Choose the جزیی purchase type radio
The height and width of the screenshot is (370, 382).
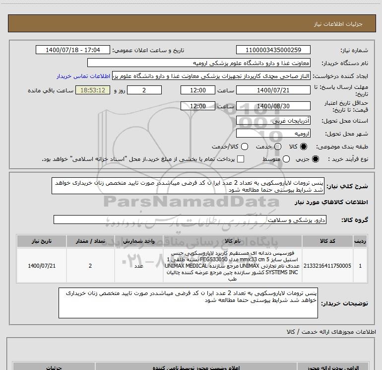pos(315,159)
